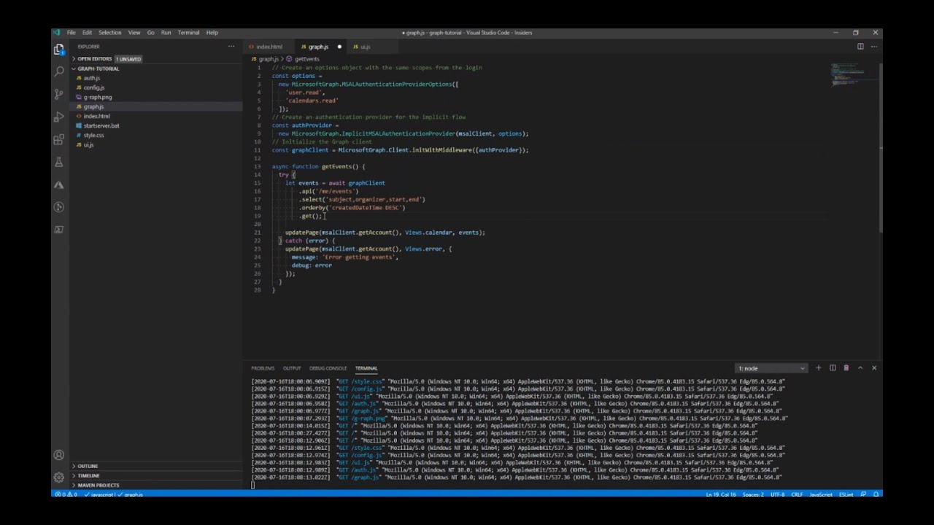Open the File menu

[72, 33]
